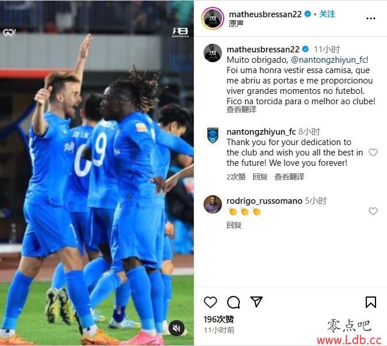Reply to nantongzhiyun_fc comment via 回复
Screen dimensions: 387x346
260,177
